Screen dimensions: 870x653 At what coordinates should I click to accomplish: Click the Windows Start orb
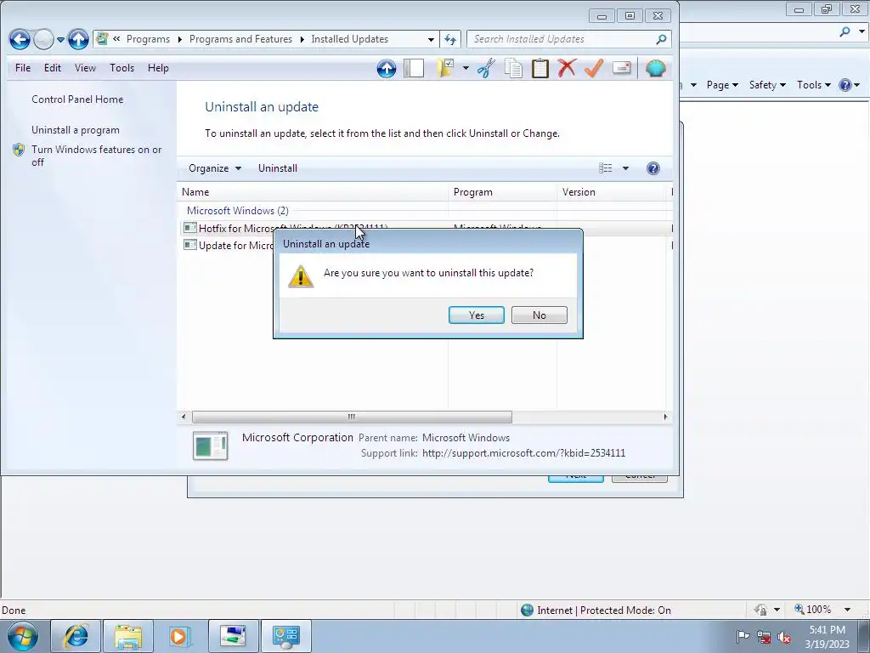[22, 636]
